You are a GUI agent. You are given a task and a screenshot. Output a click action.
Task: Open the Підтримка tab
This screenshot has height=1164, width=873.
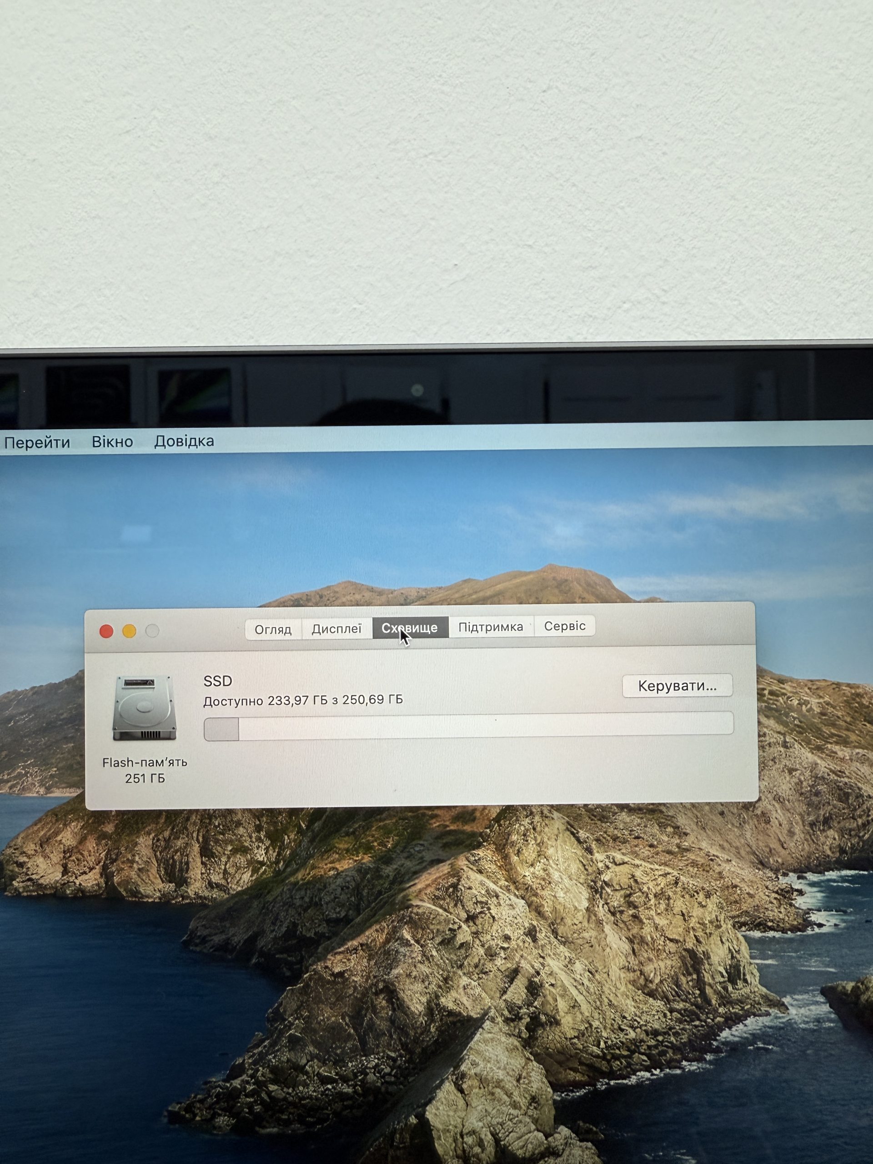[491, 627]
